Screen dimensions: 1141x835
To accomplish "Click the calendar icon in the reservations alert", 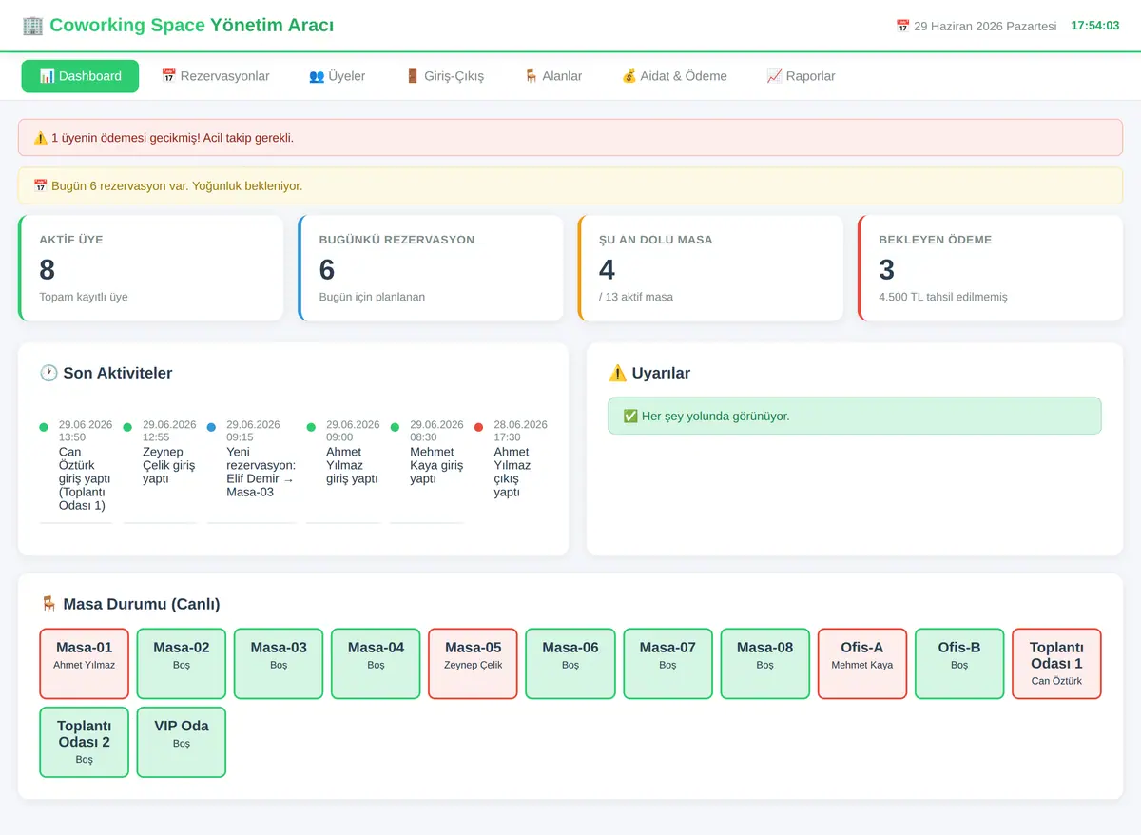I will pyautogui.click(x=40, y=186).
